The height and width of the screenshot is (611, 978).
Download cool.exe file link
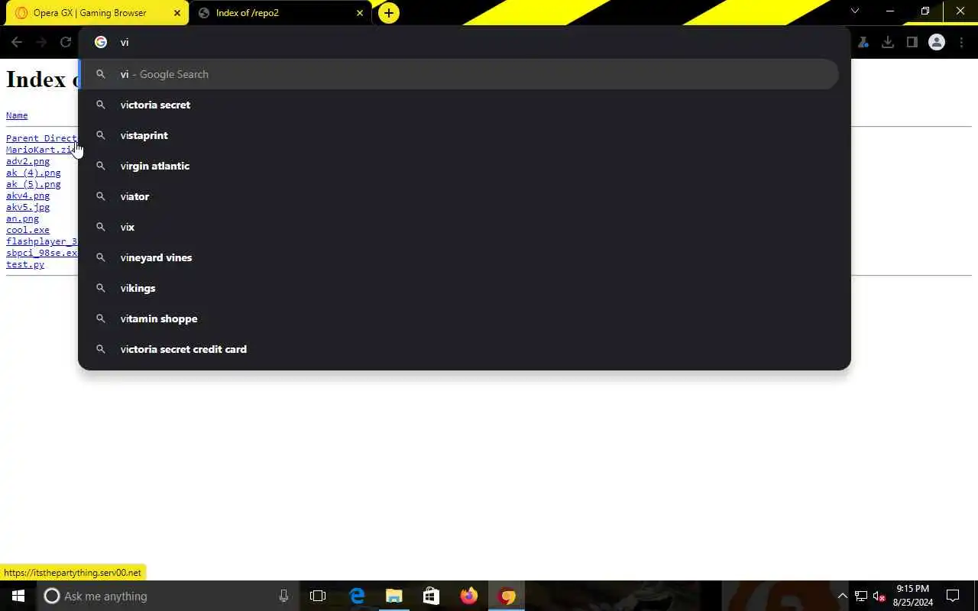tap(28, 230)
